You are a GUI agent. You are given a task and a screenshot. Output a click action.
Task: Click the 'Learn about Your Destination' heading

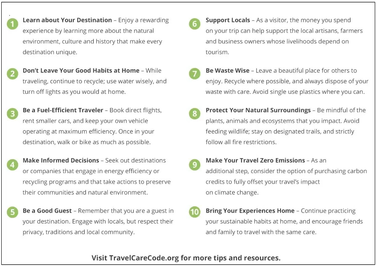[67, 20]
